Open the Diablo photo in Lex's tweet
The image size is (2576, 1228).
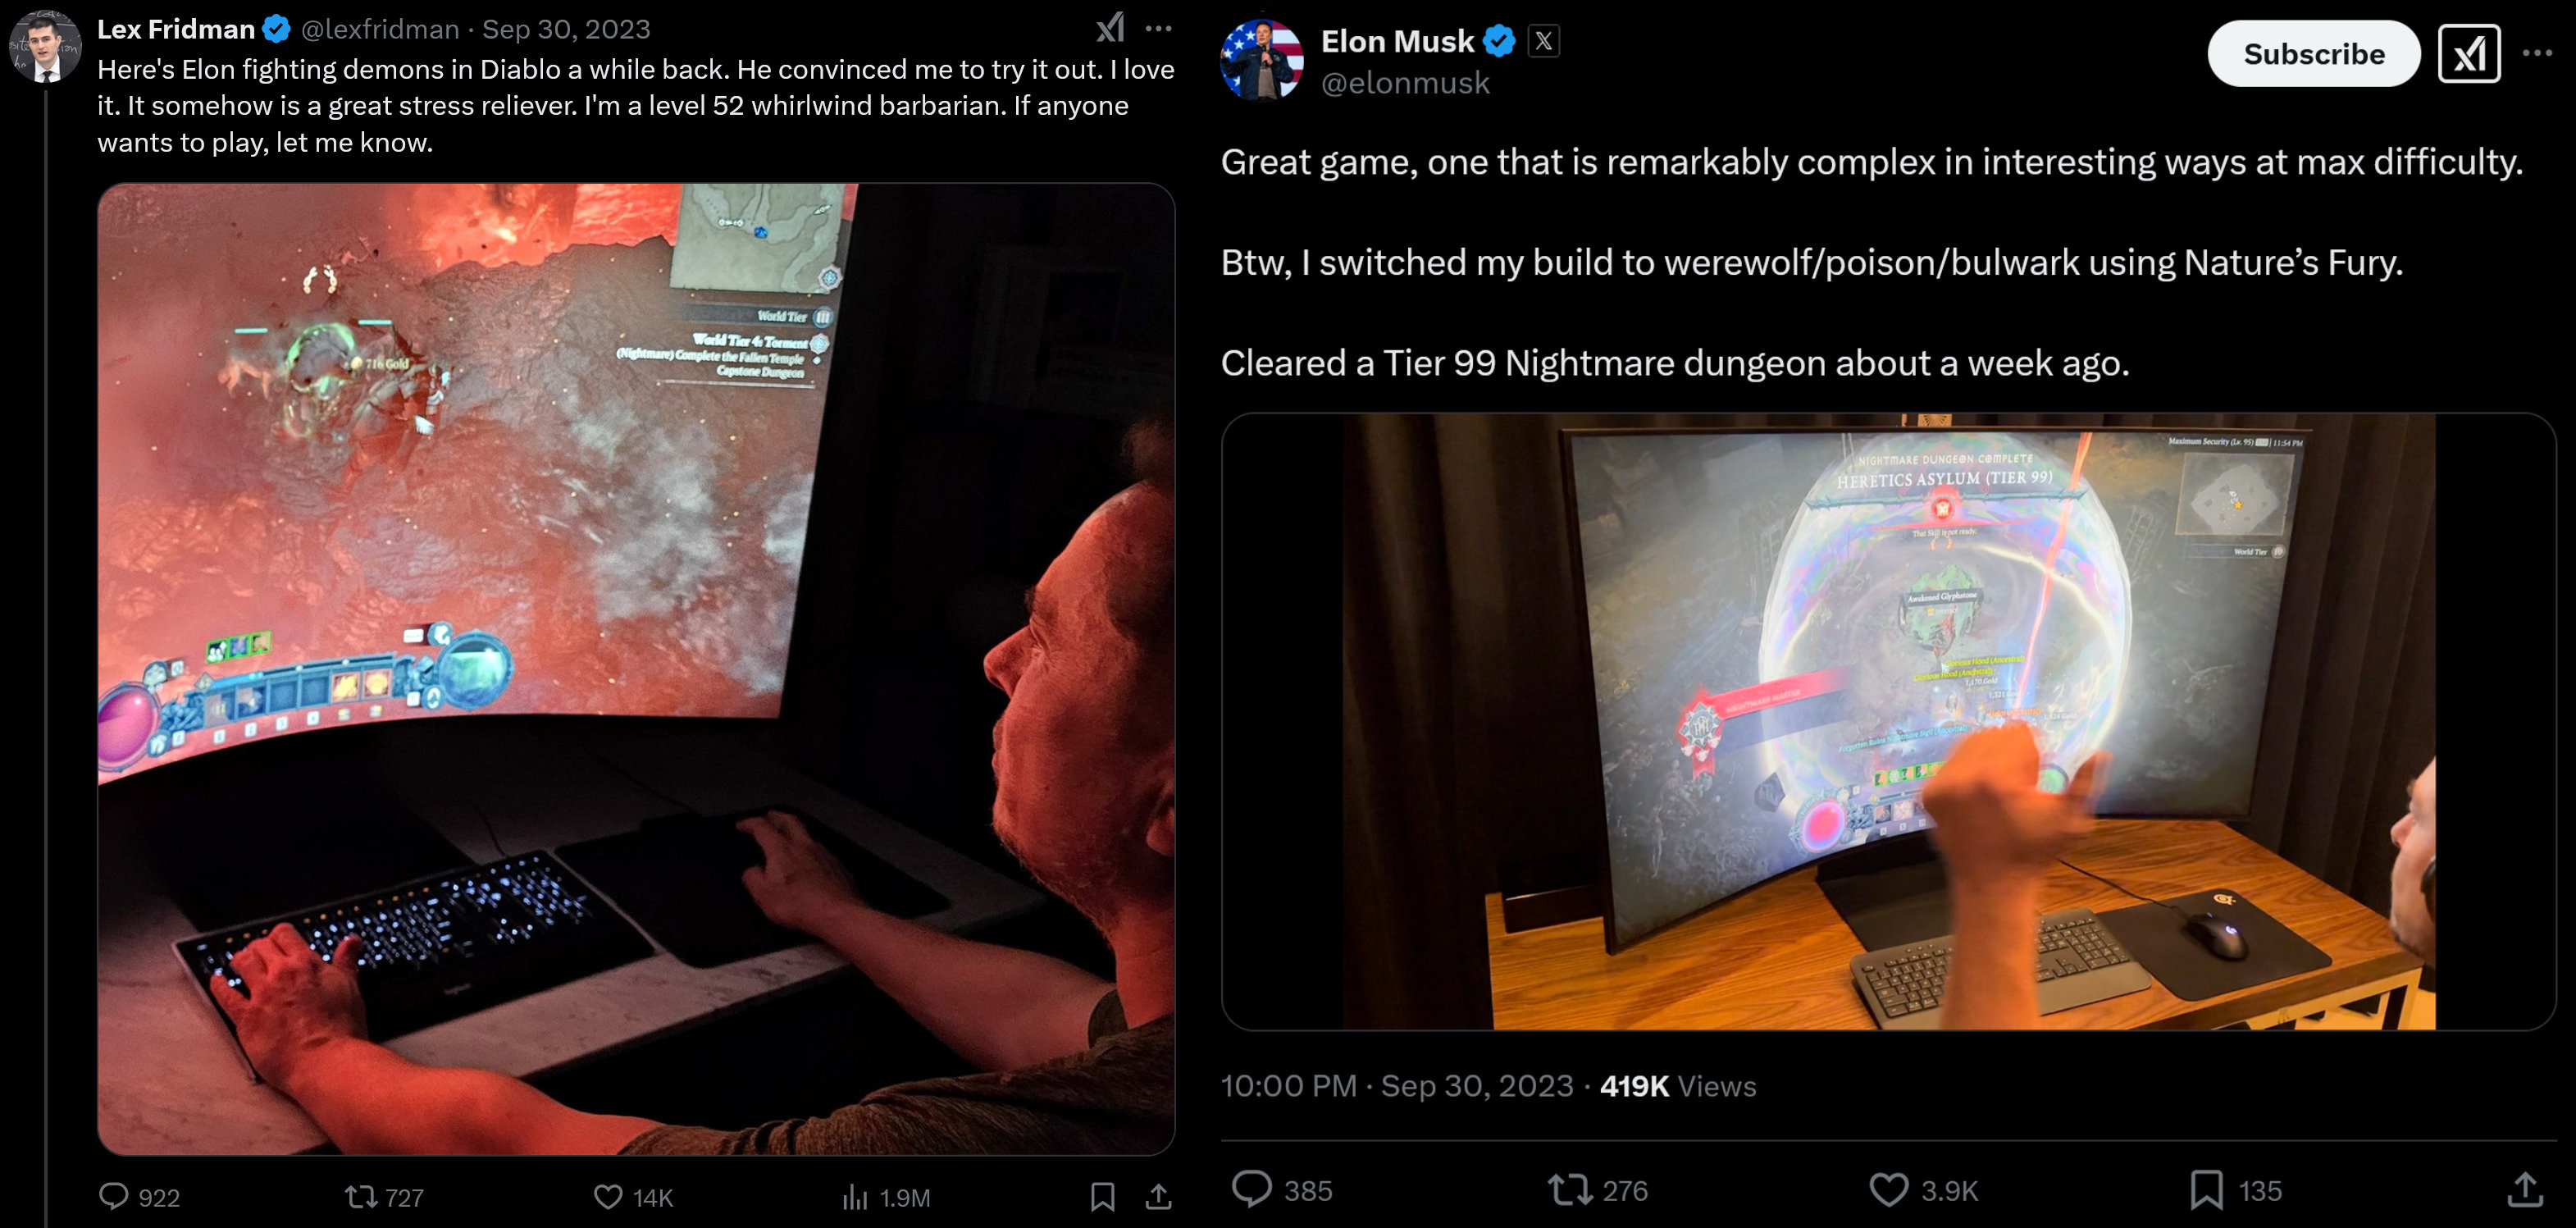point(636,669)
